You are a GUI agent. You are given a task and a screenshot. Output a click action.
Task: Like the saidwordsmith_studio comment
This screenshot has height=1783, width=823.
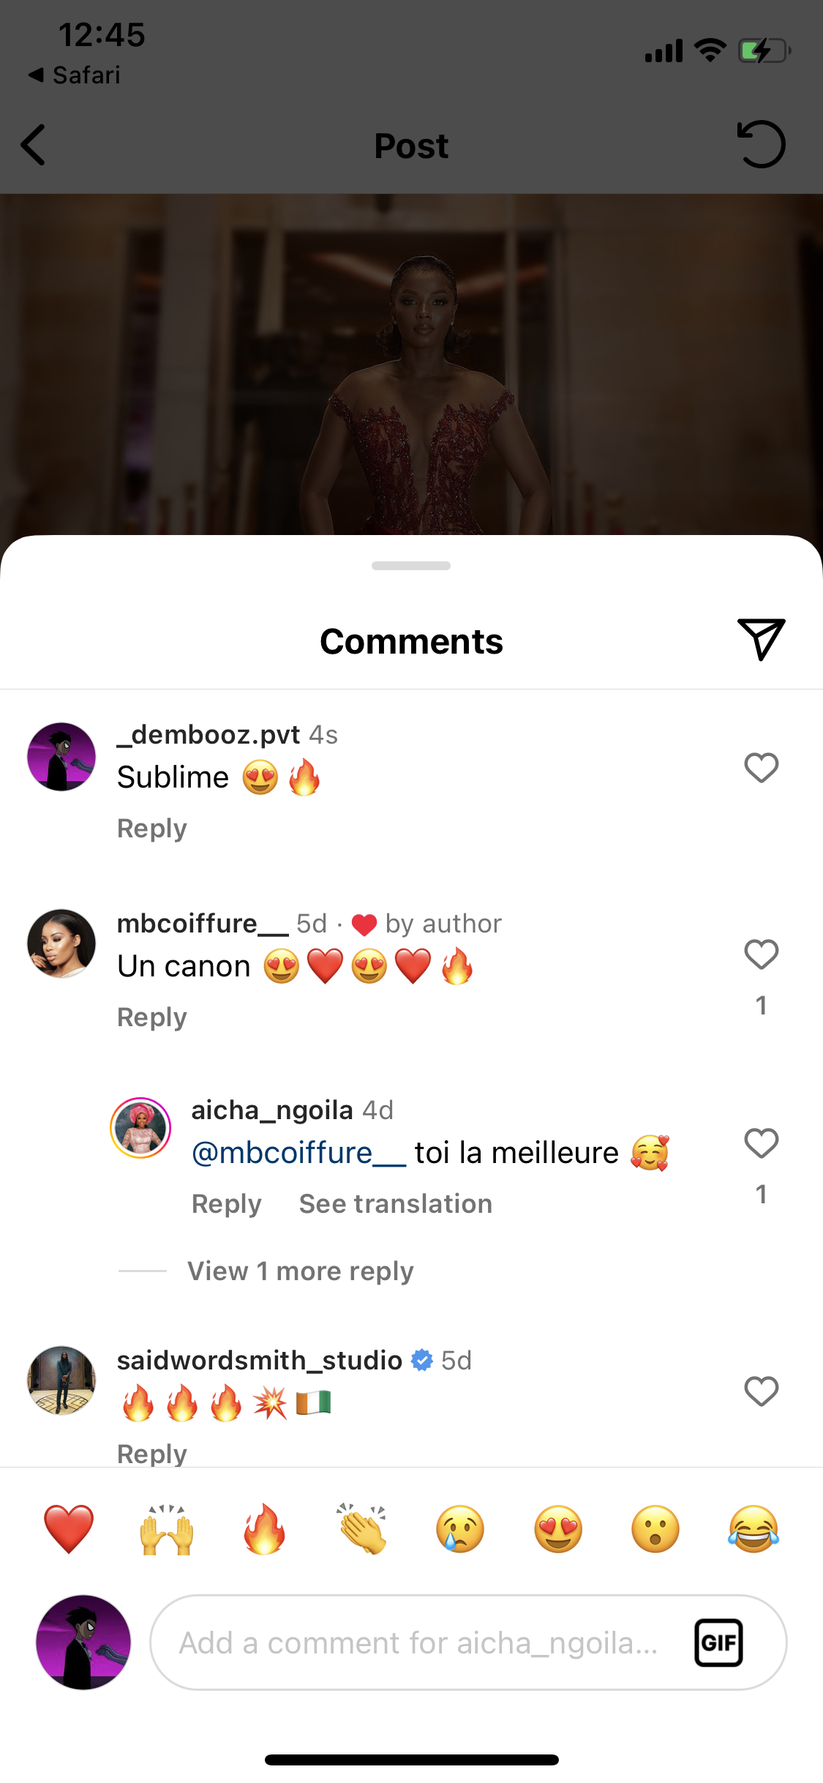point(761,1391)
